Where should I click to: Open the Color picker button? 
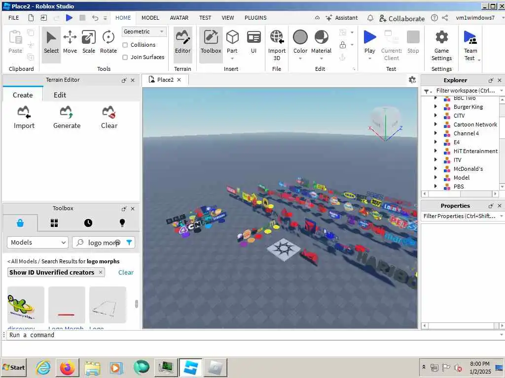pyautogui.click(x=300, y=42)
